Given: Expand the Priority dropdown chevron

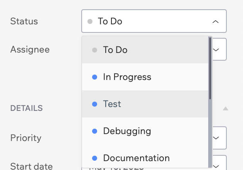Looking at the screenshot, I should point(216,138).
